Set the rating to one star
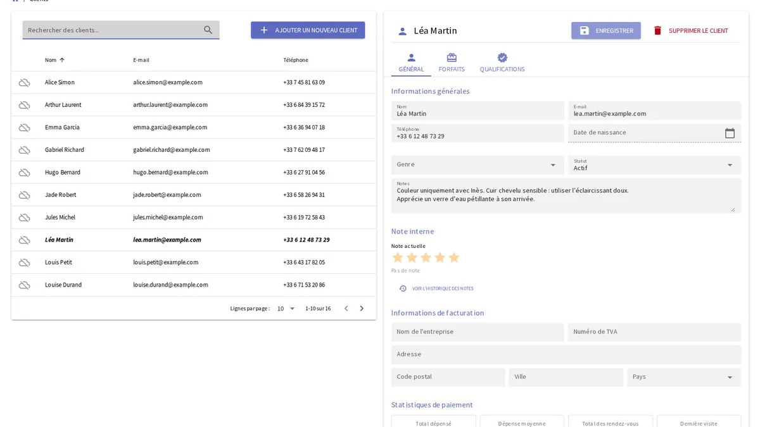Image resolution: width=760 pixels, height=427 pixels. (398, 257)
